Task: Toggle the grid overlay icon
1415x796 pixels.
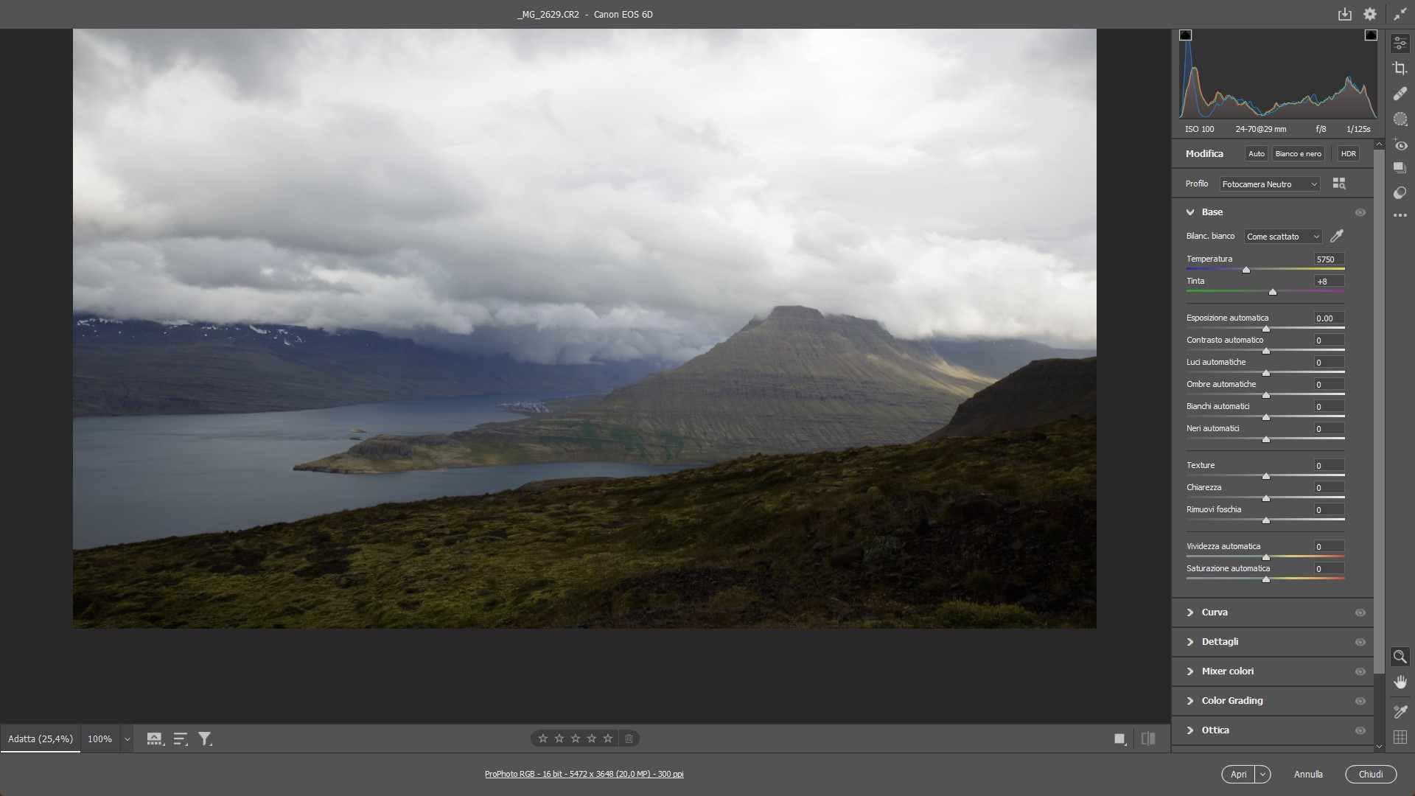Action: click(1400, 737)
